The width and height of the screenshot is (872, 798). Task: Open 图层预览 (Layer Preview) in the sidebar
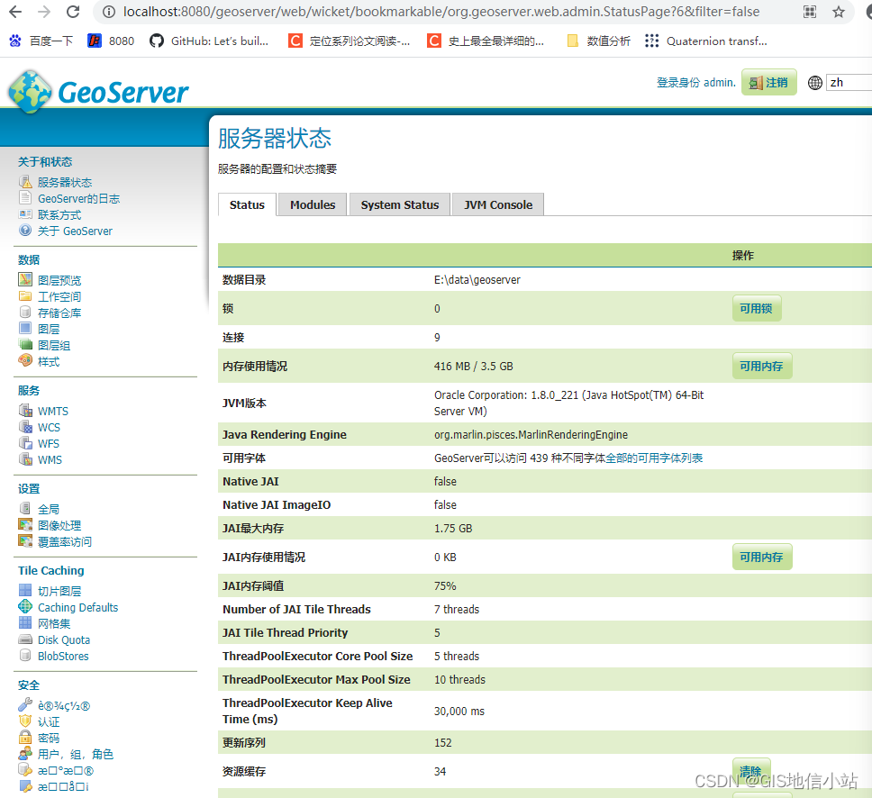pyautogui.click(x=59, y=279)
